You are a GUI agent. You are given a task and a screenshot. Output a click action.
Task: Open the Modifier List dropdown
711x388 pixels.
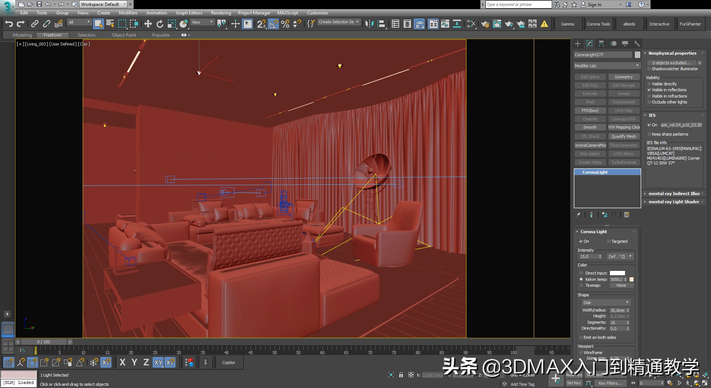[607, 65]
